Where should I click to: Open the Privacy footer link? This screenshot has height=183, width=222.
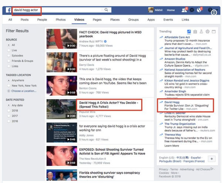tap(163, 169)
